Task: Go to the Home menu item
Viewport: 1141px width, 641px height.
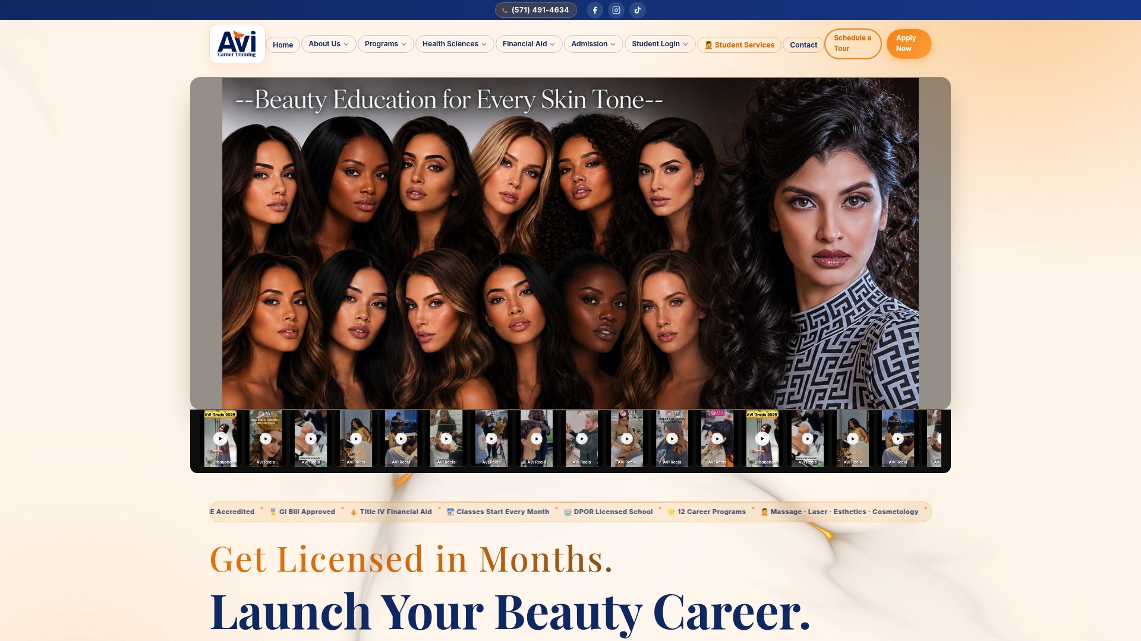Action: [x=283, y=45]
